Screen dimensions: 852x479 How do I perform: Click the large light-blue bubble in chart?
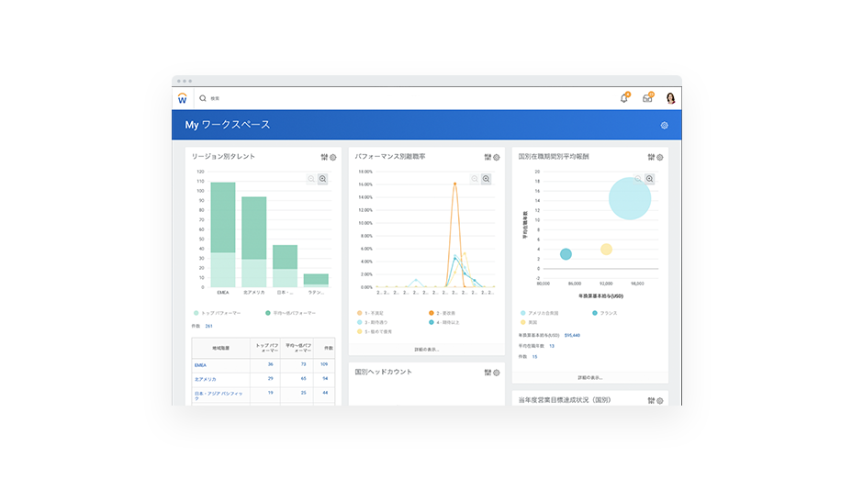point(629,198)
